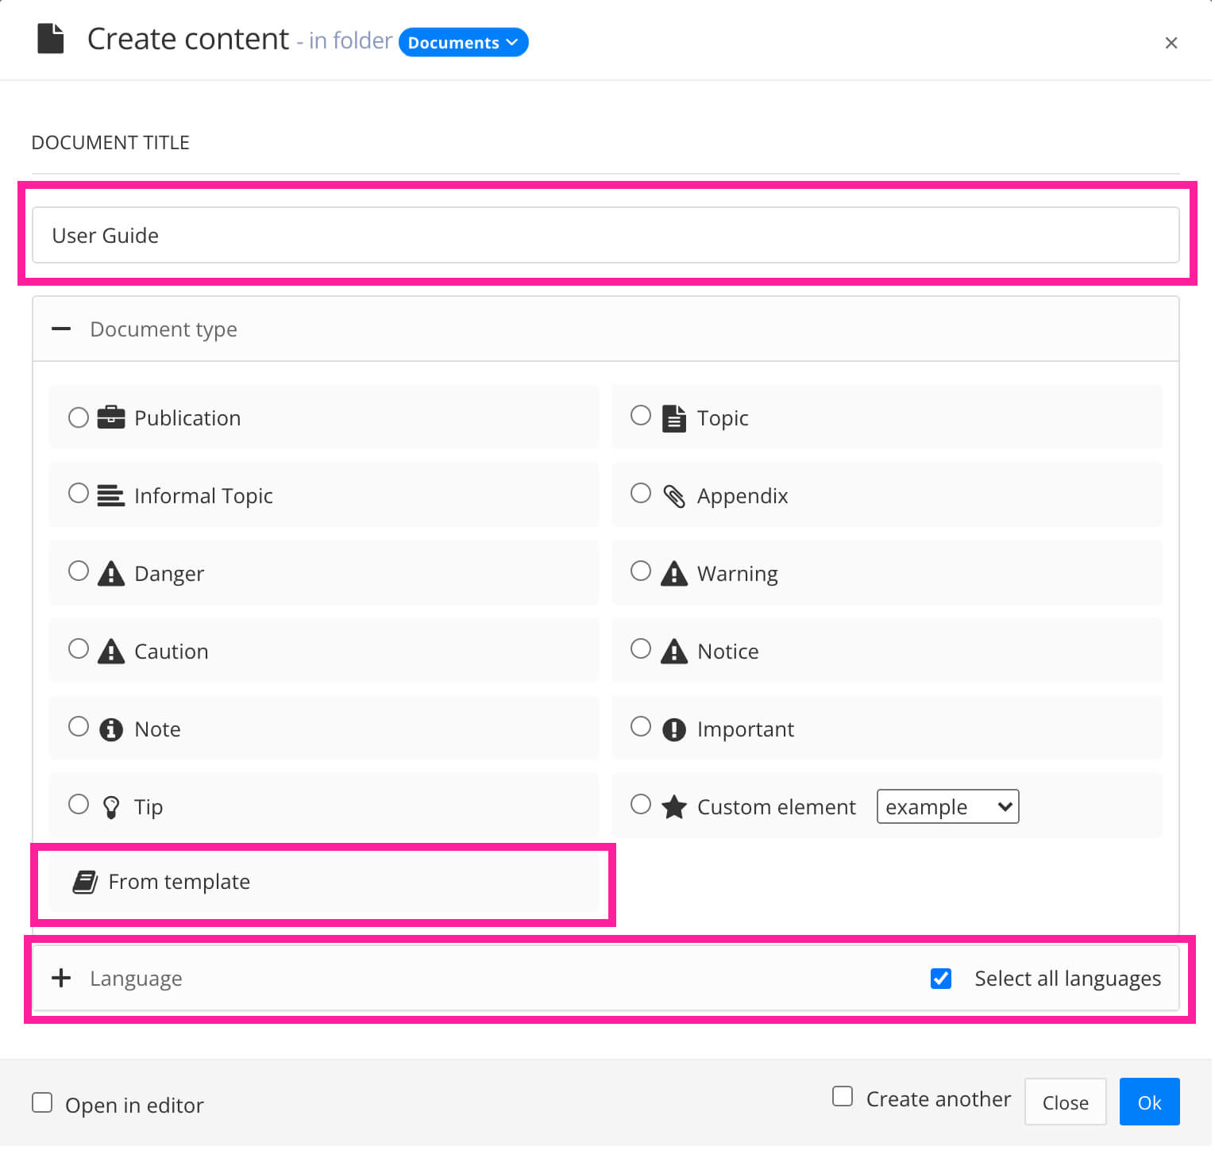
Task: Click the Note info icon
Action: click(112, 728)
